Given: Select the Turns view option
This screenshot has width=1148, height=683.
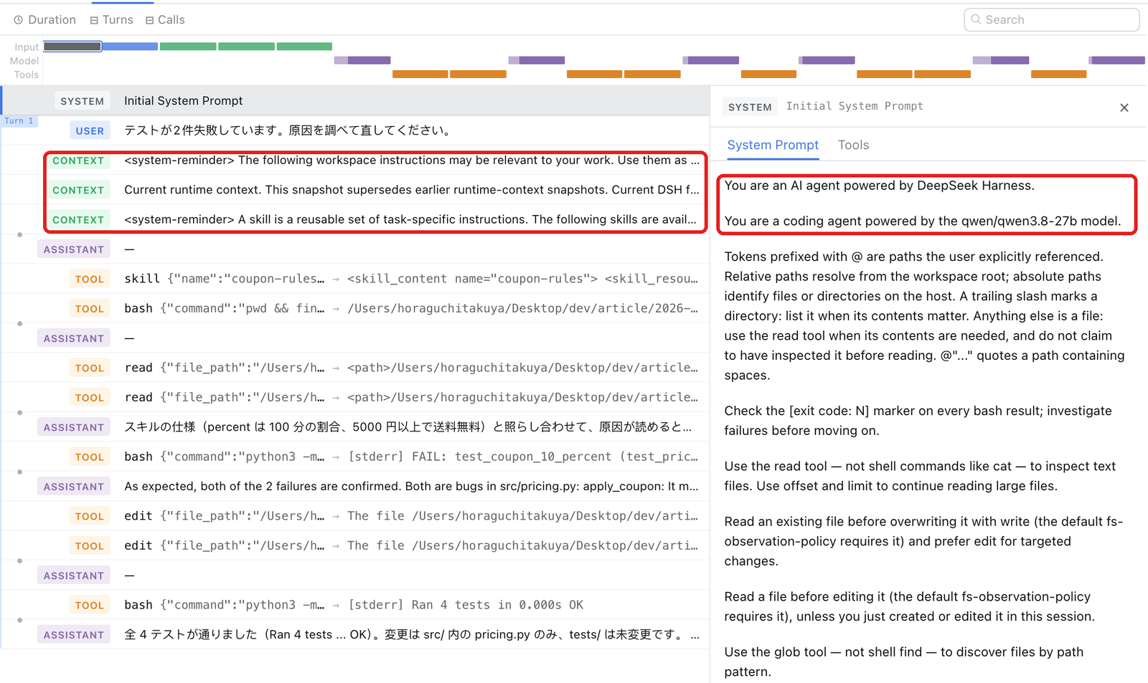Looking at the screenshot, I should pyautogui.click(x=111, y=20).
